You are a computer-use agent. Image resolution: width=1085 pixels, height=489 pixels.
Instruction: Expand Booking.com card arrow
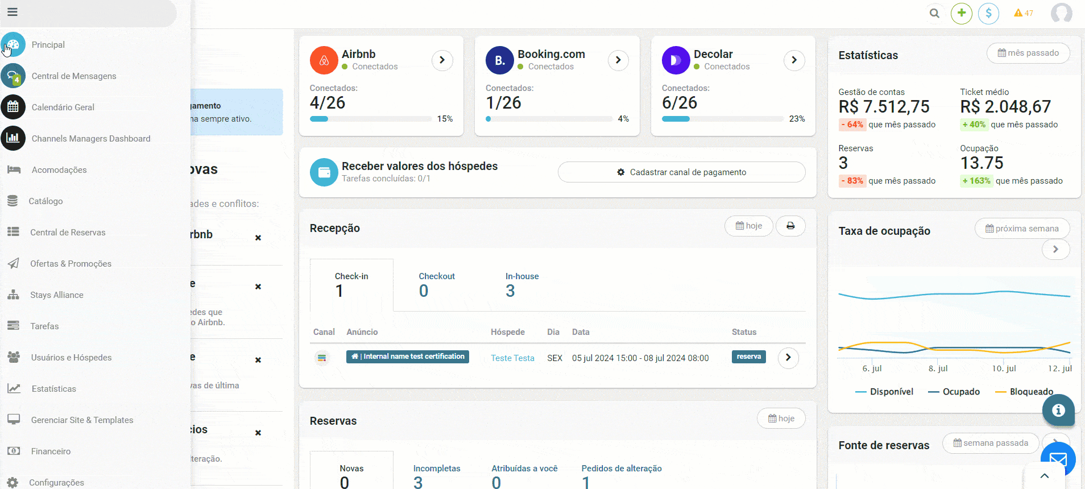click(619, 60)
